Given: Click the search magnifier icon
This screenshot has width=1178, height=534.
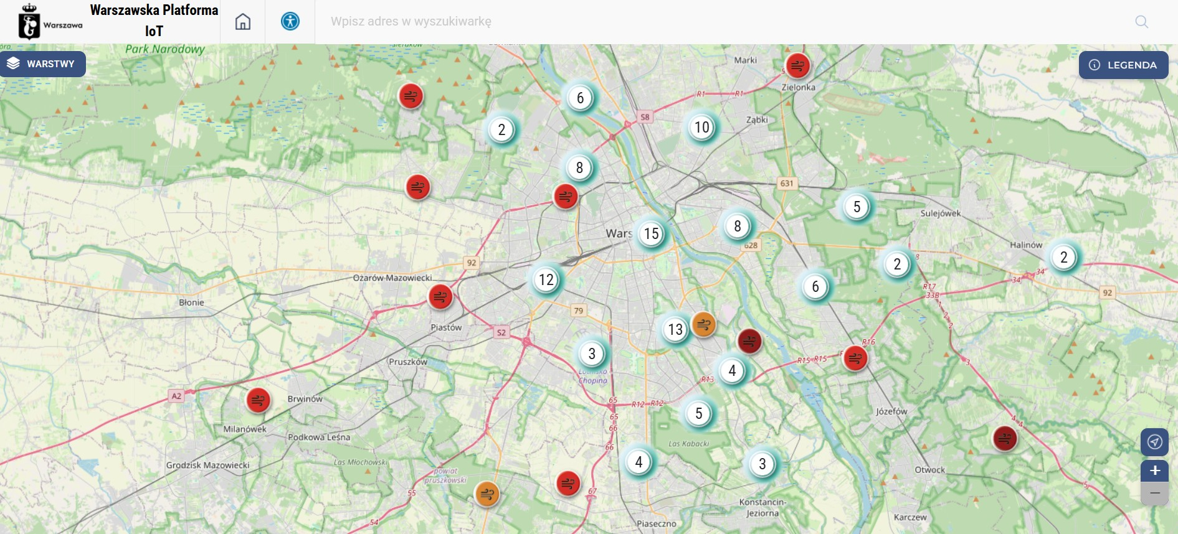Looking at the screenshot, I should [1141, 22].
